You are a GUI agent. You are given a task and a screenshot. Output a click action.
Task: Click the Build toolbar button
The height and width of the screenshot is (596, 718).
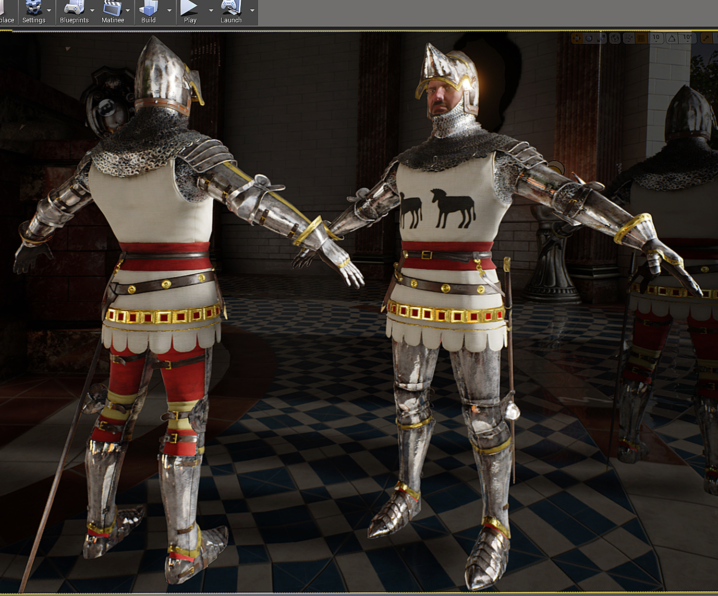point(149,13)
